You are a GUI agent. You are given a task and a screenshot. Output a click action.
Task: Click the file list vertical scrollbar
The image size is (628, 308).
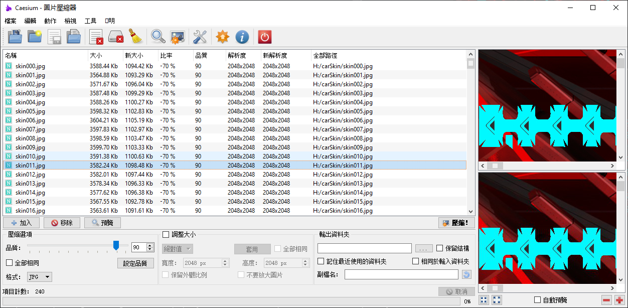470,133
